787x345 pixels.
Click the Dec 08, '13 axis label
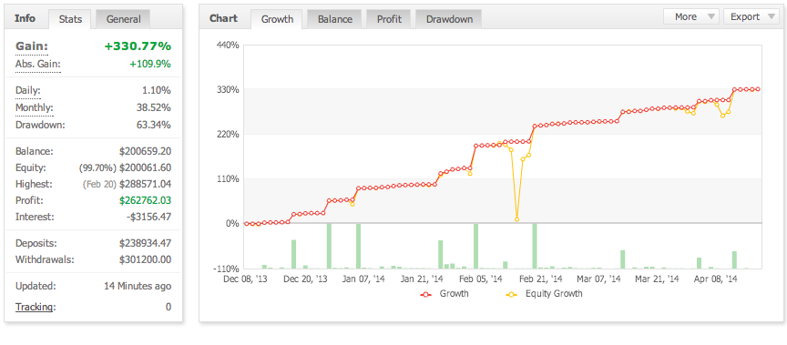tap(245, 279)
